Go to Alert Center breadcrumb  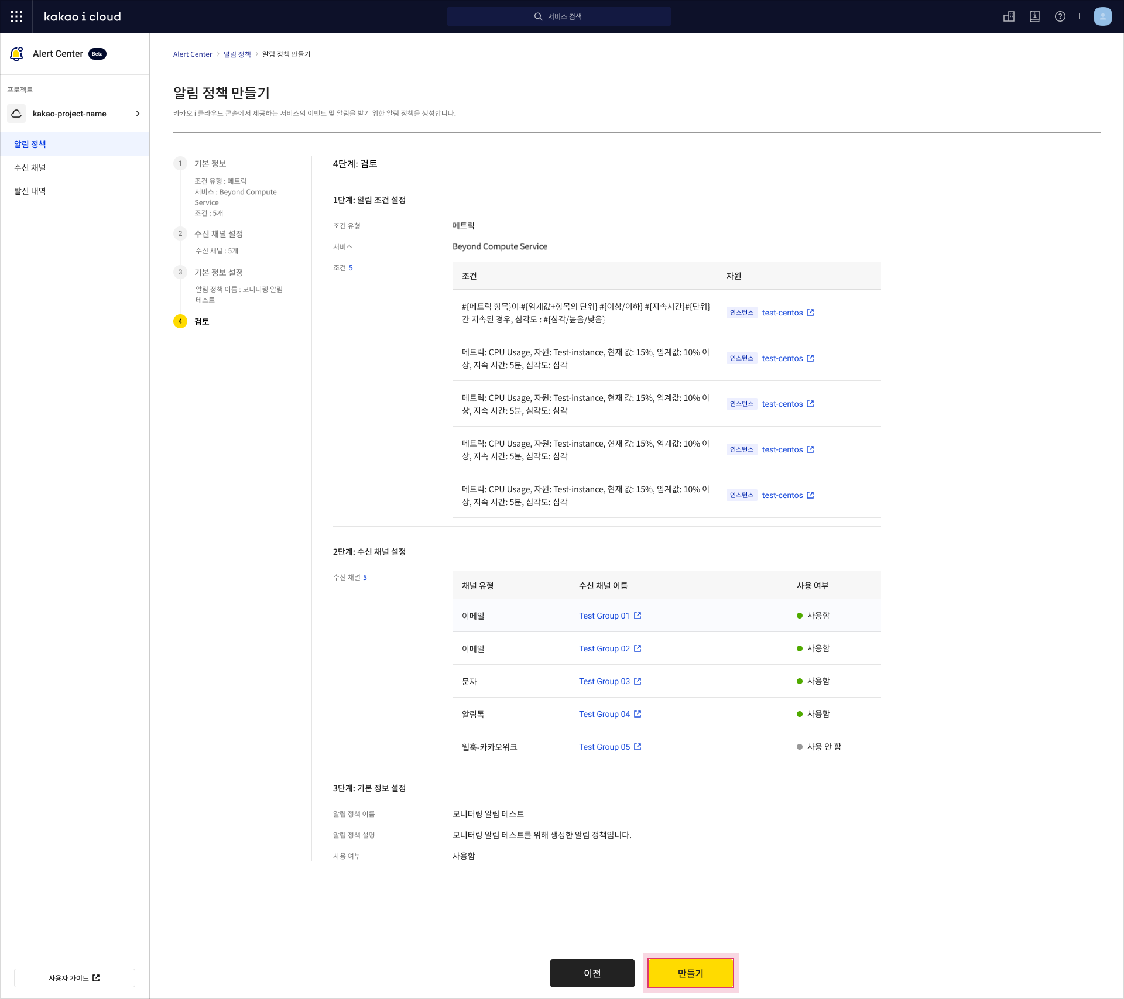[x=193, y=54]
